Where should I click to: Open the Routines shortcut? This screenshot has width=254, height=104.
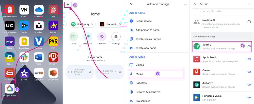(102, 37)
